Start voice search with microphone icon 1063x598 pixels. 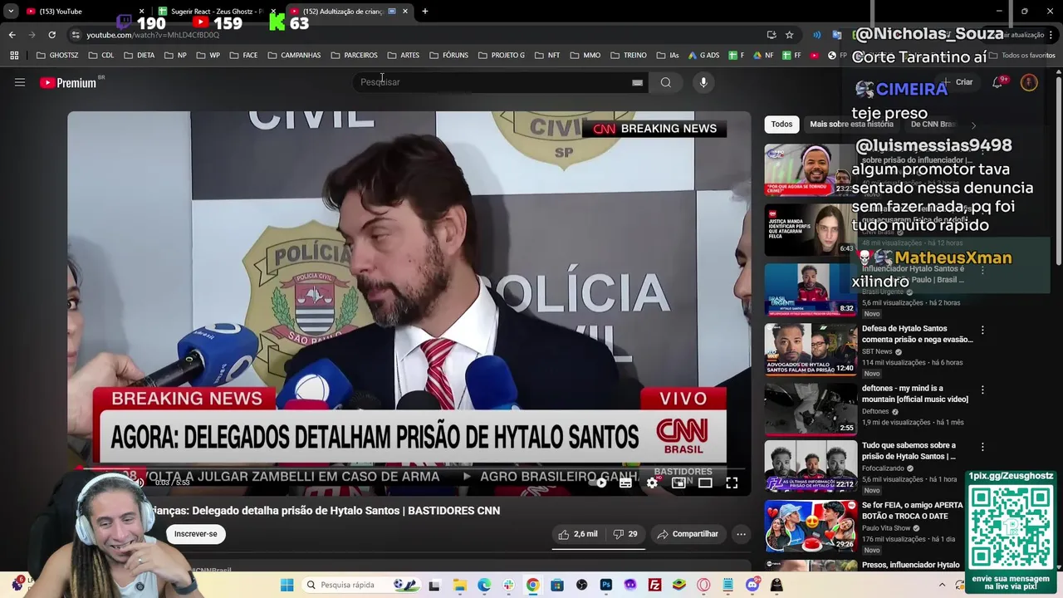point(703,82)
